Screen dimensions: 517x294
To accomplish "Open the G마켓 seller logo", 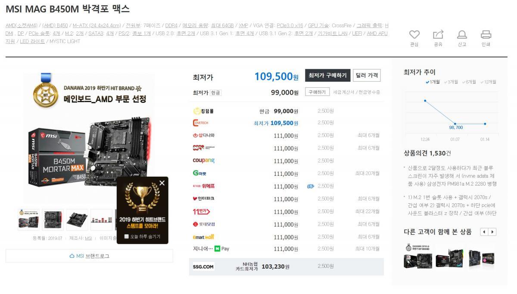I will pyautogui.click(x=199, y=173).
